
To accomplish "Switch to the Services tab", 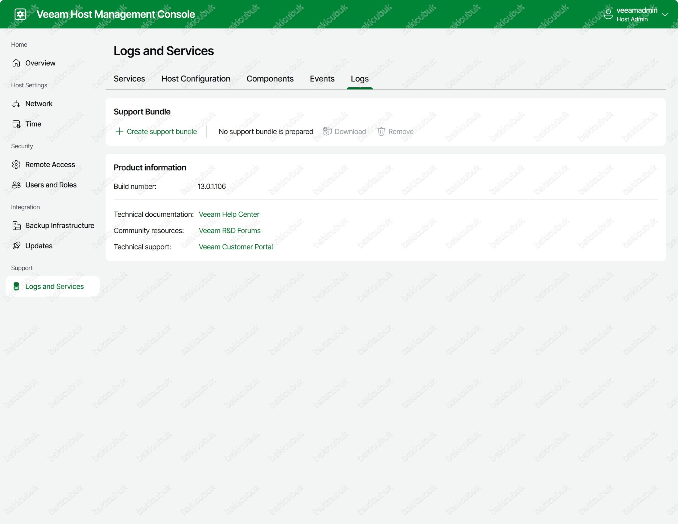I will [x=129, y=79].
